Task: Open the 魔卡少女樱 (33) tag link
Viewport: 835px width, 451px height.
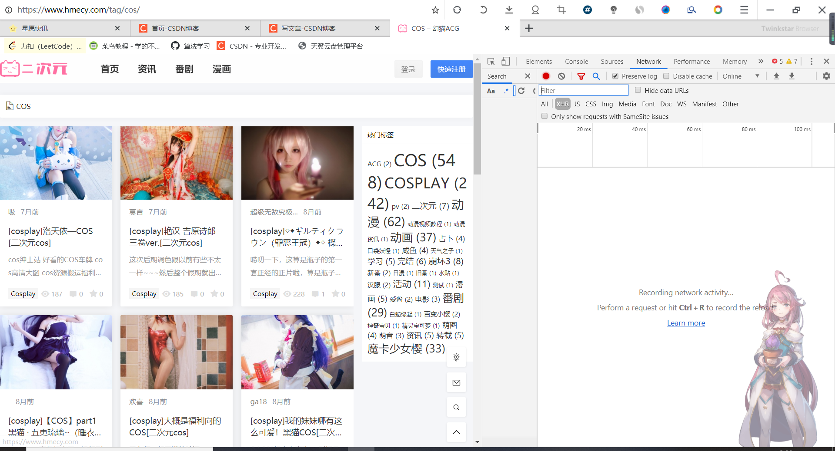Action: (406, 349)
